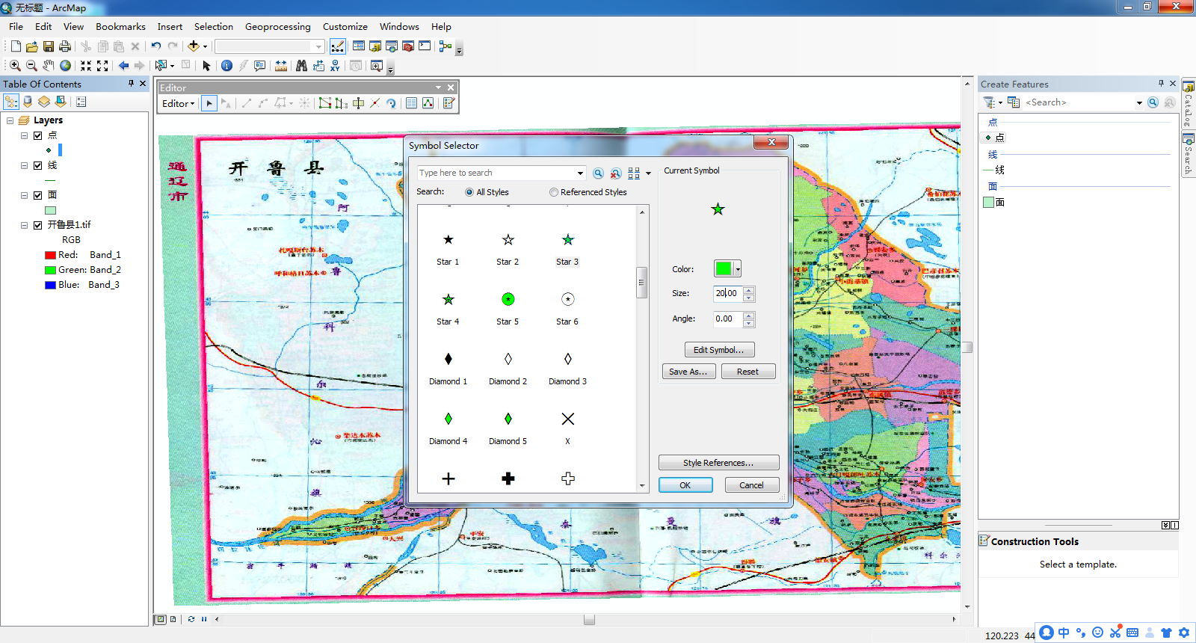The height and width of the screenshot is (643, 1196).
Task: Toggle visibility of 面 layer
Action: click(37, 195)
